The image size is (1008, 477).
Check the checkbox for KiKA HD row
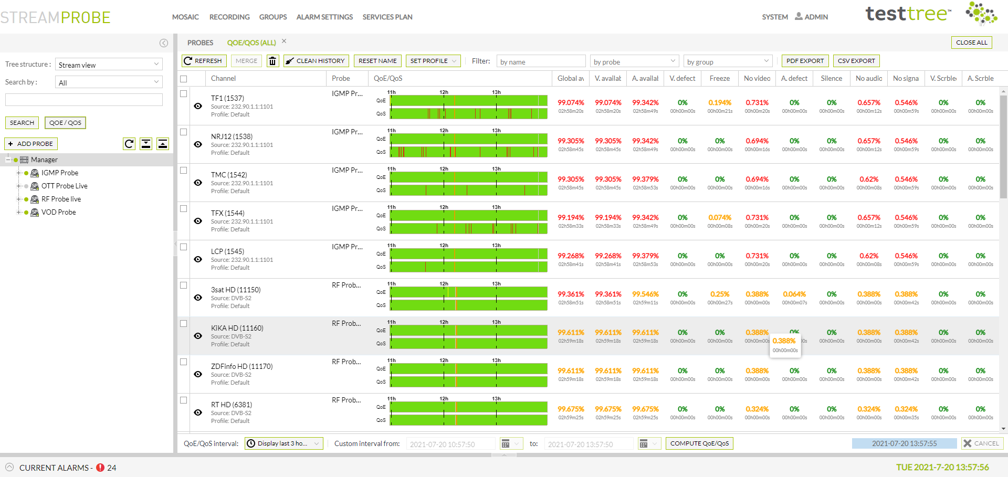(183, 323)
